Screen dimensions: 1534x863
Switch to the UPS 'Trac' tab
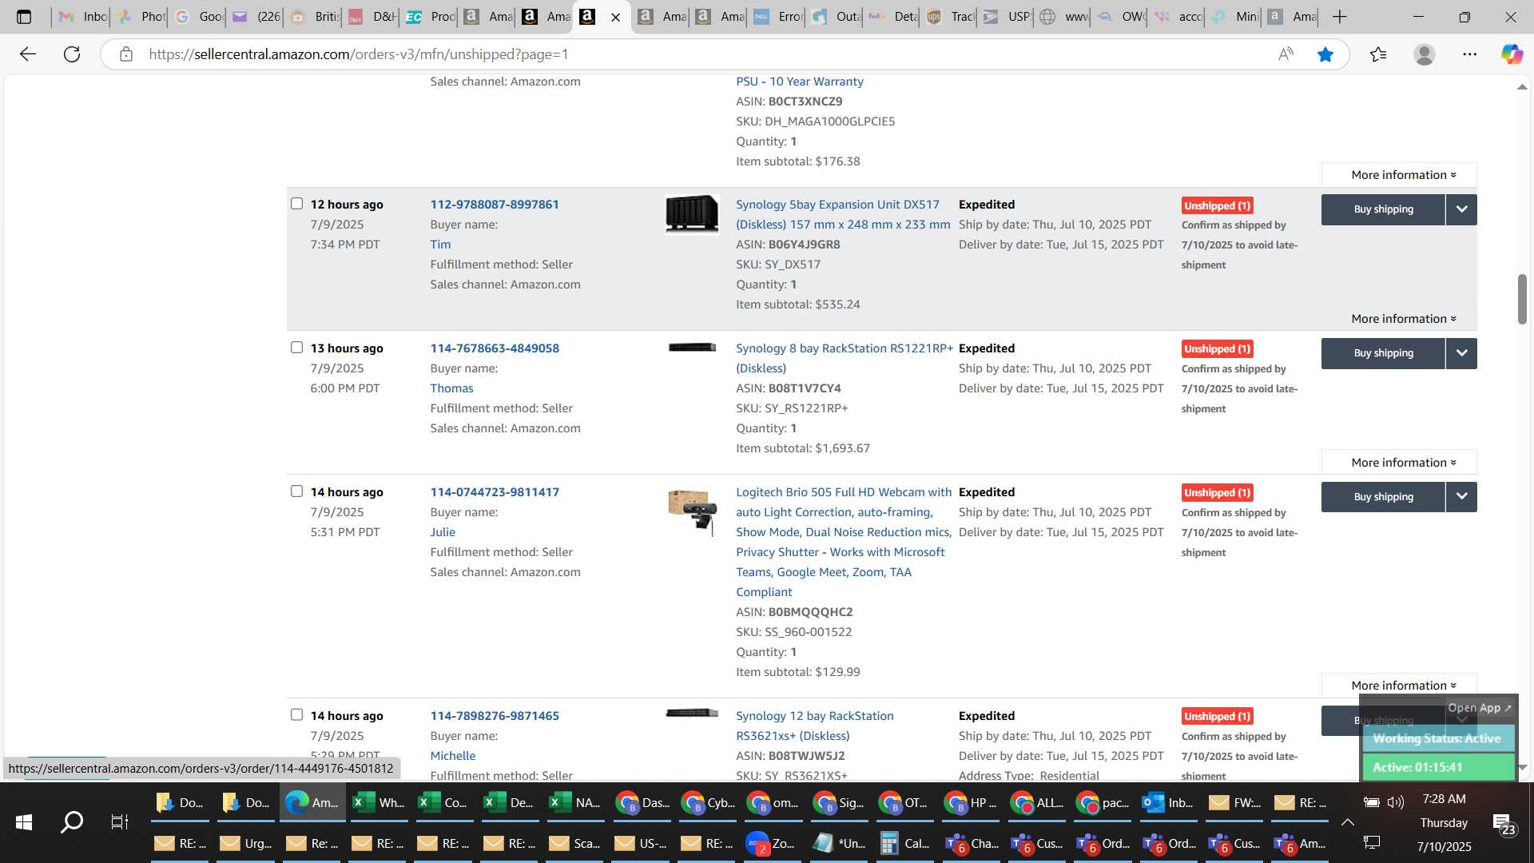tap(951, 17)
